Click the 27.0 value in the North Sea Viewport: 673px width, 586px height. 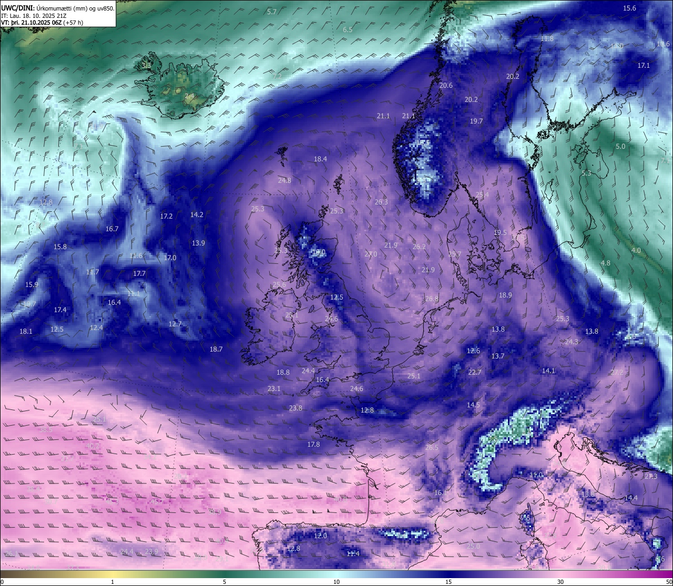[x=371, y=254]
